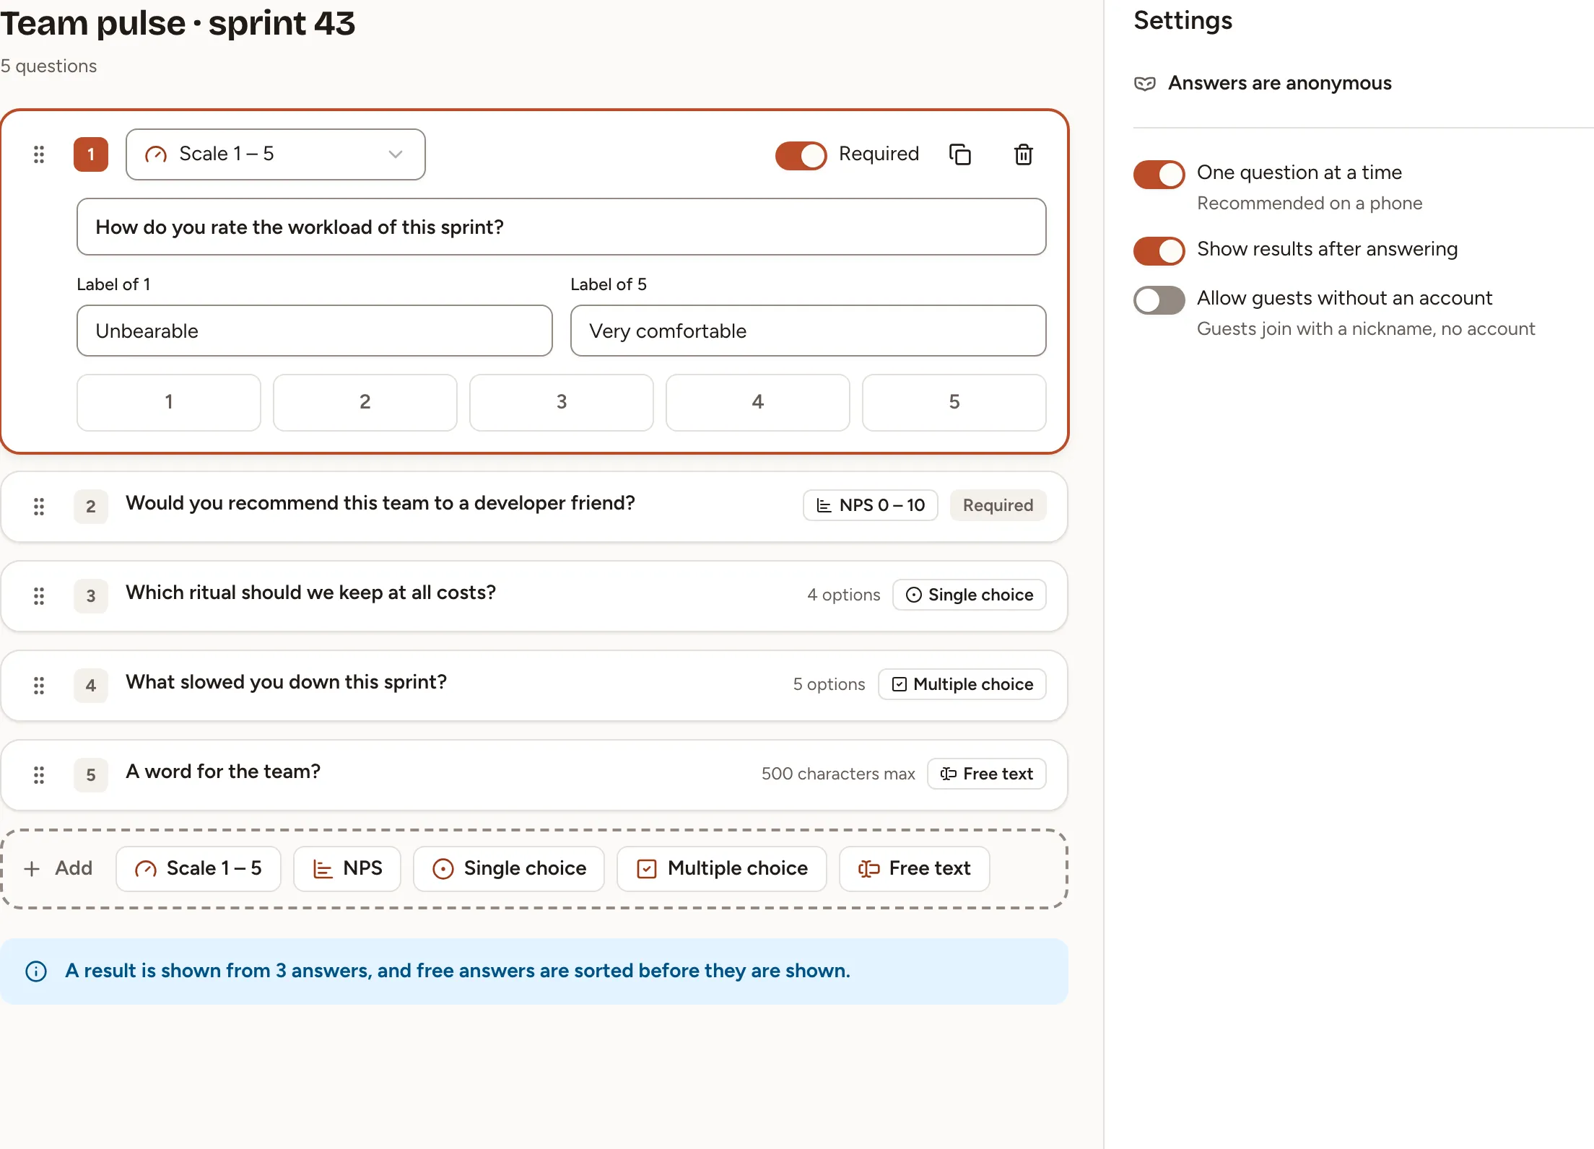Enable Allow guests without an account

click(x=1159, y=300)
